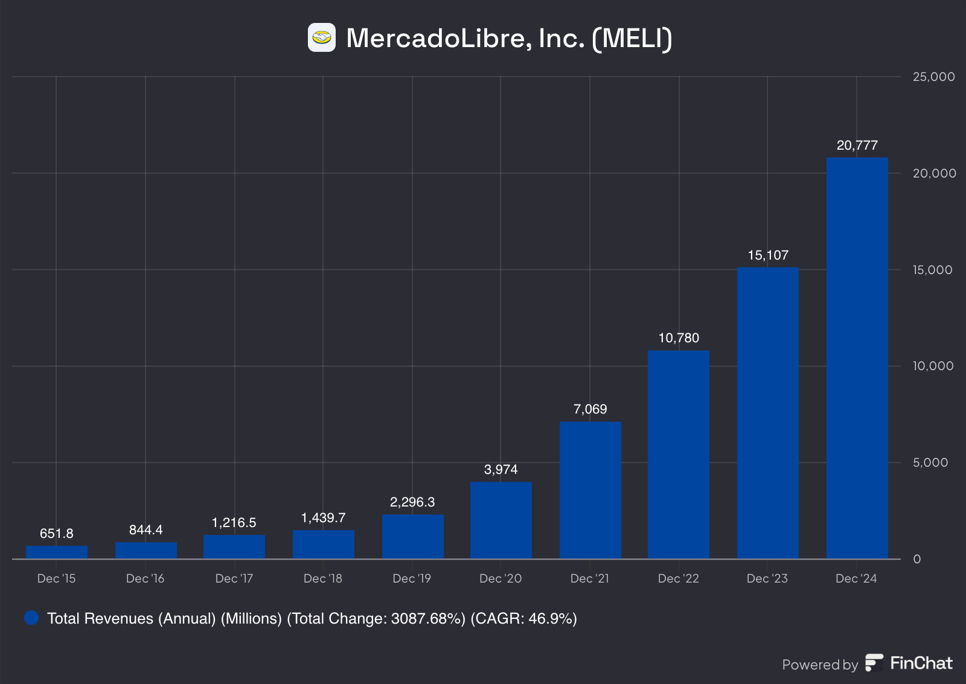Viewport: 966px width, 684px height.
Task: Click the Dec '24 revenue bar
Action: pyautogui.click(x=857, y=359)
